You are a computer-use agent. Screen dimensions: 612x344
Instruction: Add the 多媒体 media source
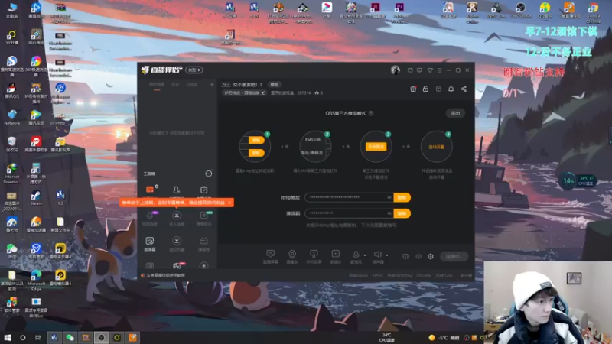click(335, 257)
